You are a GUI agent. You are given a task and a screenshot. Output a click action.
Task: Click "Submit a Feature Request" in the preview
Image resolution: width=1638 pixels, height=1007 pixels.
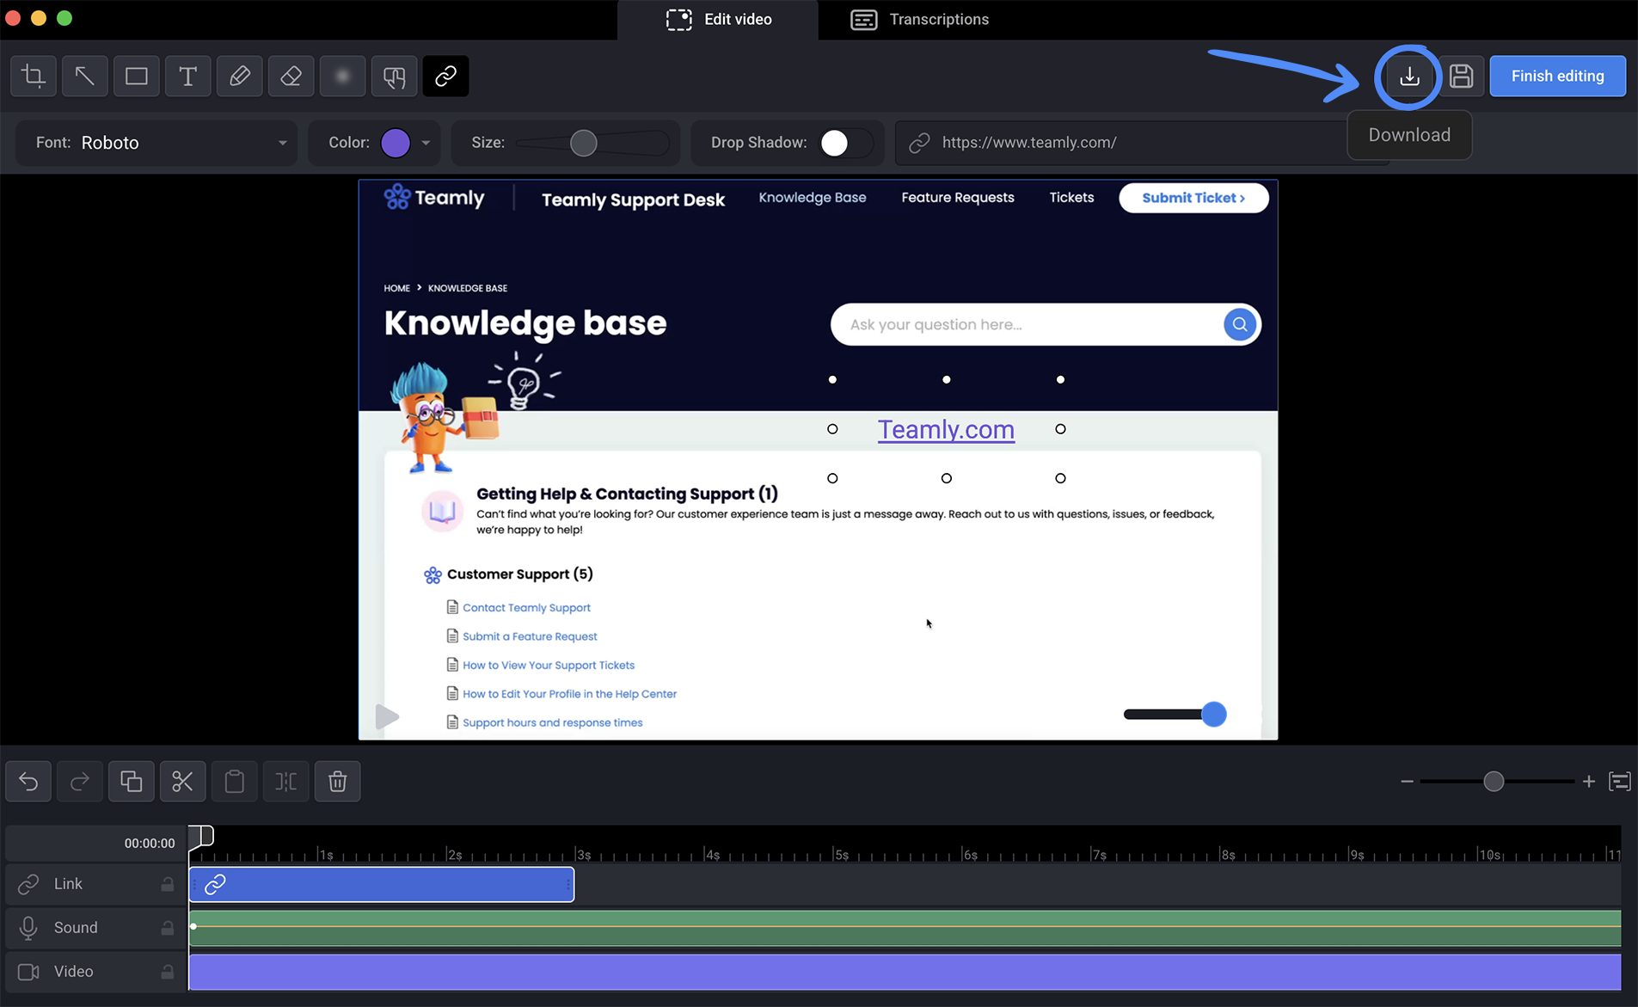click(530, 636)
